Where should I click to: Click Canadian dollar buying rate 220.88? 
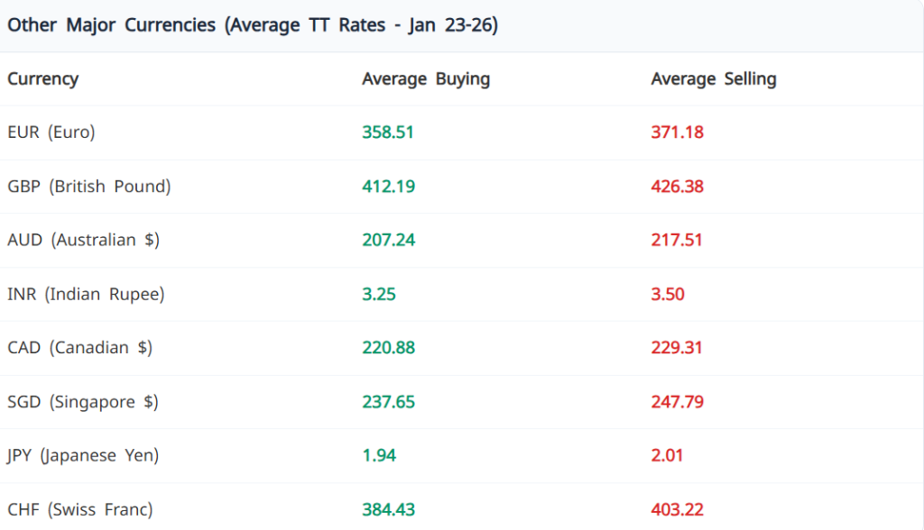tap(388, 348)
